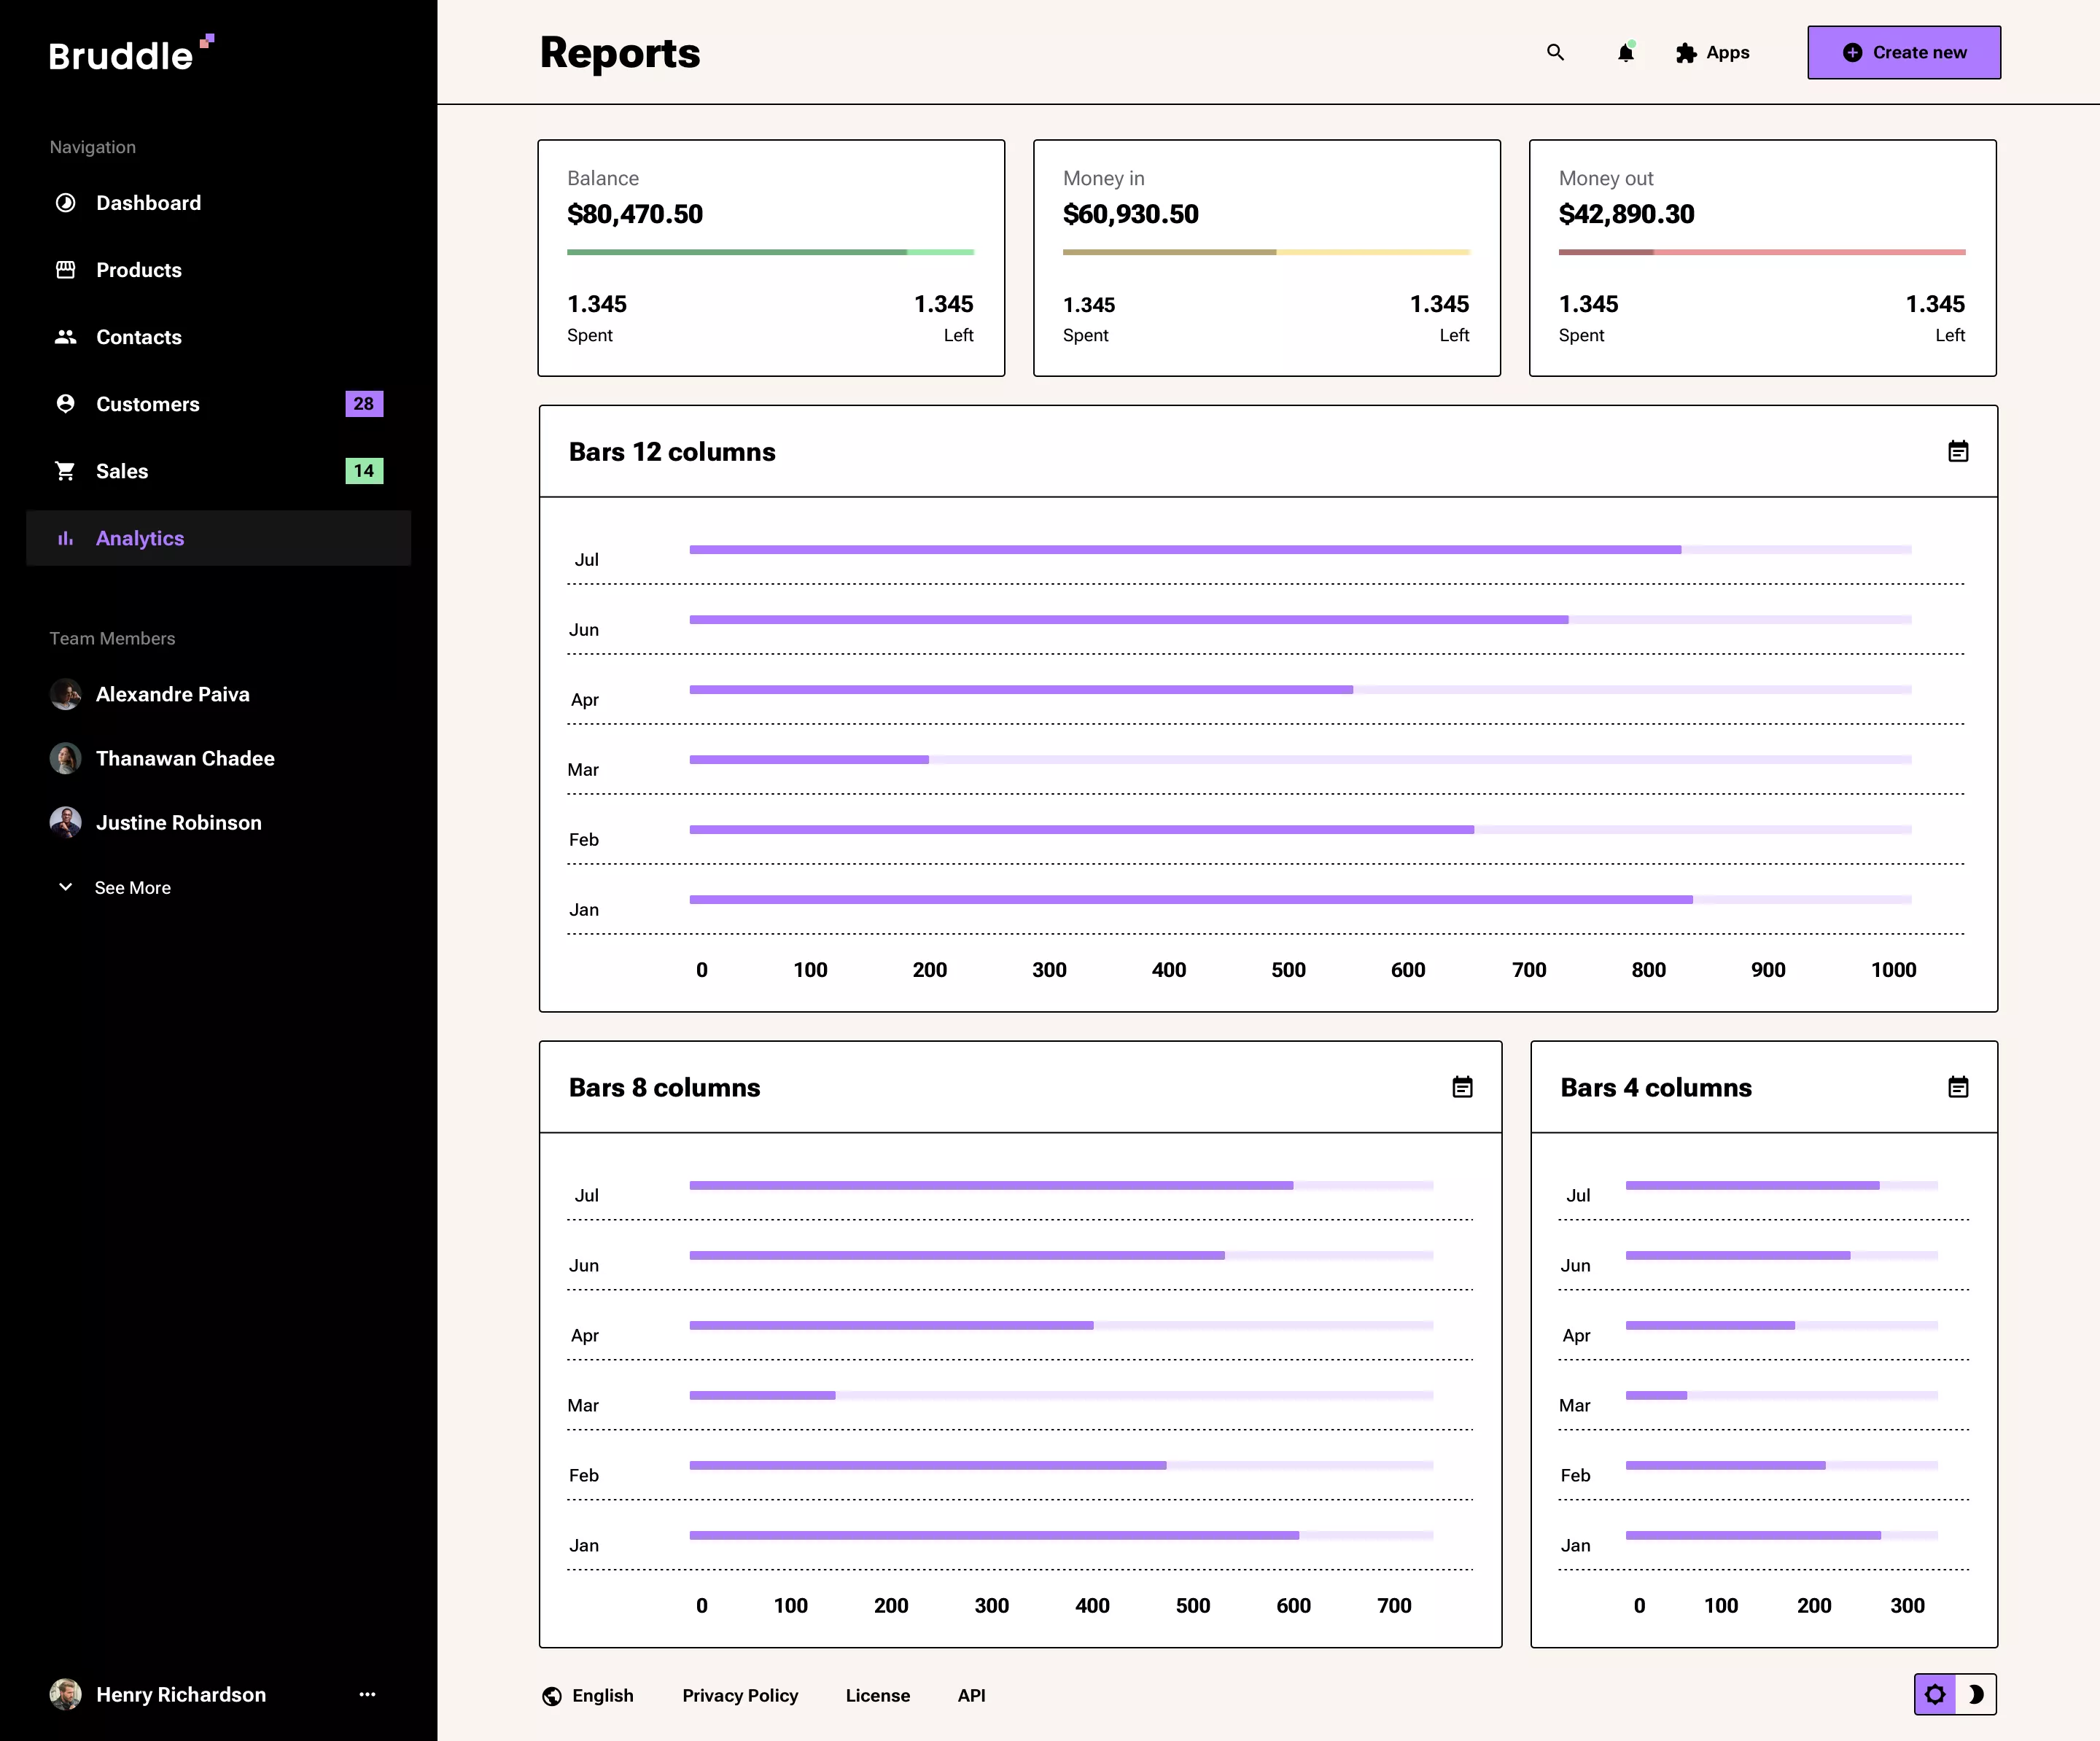Open Justine Robinson's profile picture

tap(65, 822)
